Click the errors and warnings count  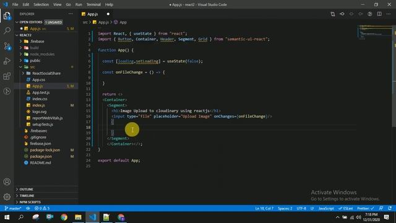(x=42, y=208)
